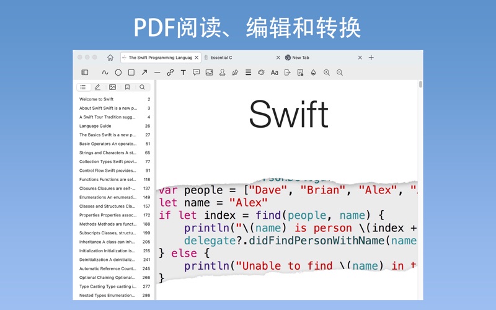Click the vertical scrollbar of the document
The height and width of the screenshot is (310, 496).
[x=420, y=84]
